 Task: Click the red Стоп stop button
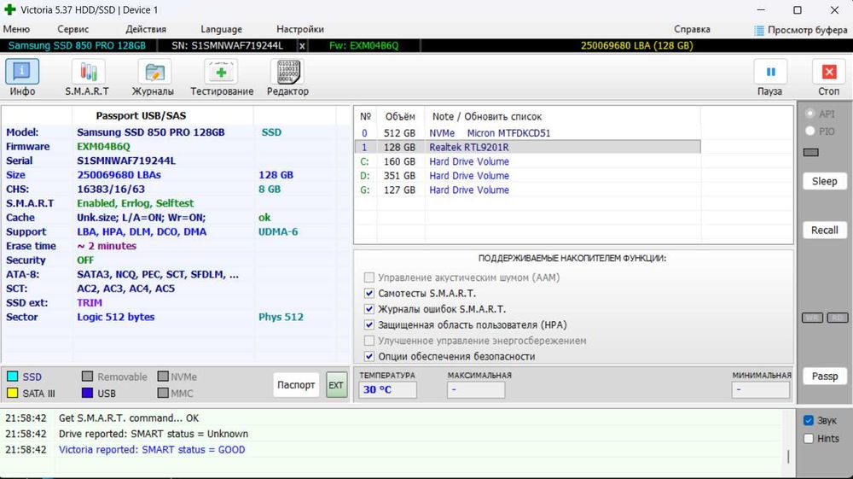pyautogui.click(x=828, y=78)
